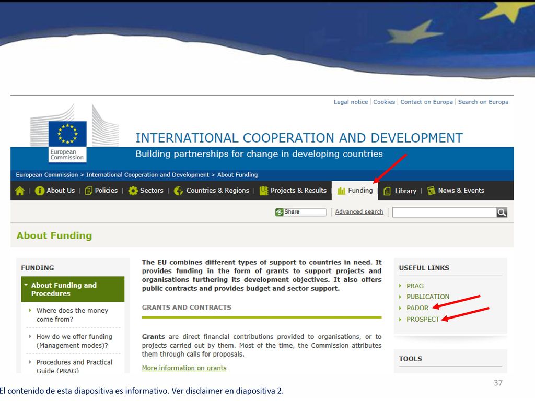Open the Policies menu item
The height and width of the screenshot is (401, 535).
point(106,191)
